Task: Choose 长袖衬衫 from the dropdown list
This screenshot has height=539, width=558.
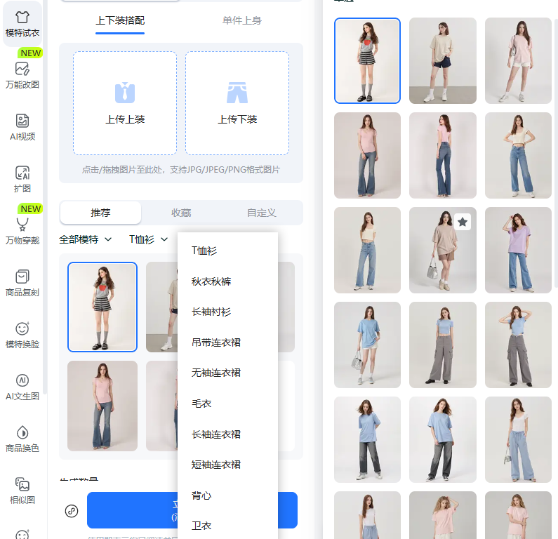Action: click(227, 312)
